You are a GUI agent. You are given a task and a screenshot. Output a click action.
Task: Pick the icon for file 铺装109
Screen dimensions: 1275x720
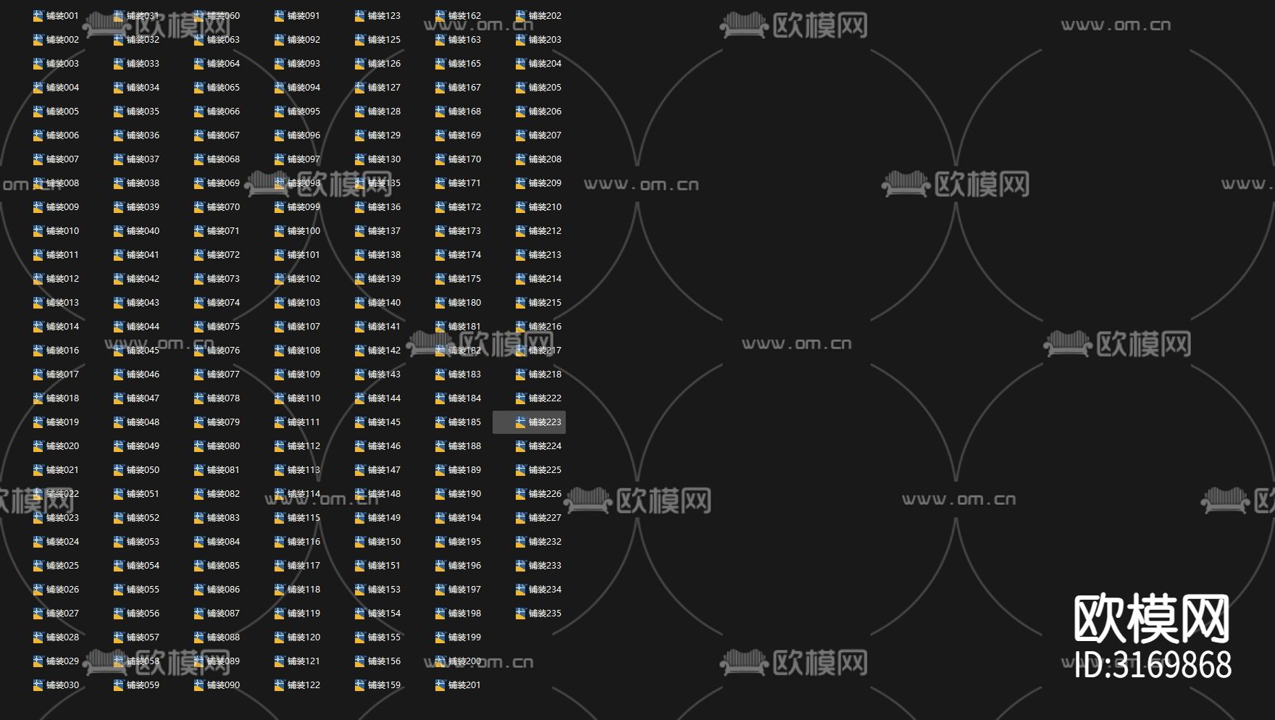279,374
